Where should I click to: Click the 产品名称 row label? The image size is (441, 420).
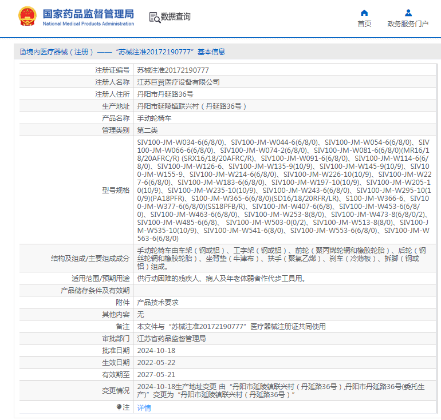click(116, 118)
